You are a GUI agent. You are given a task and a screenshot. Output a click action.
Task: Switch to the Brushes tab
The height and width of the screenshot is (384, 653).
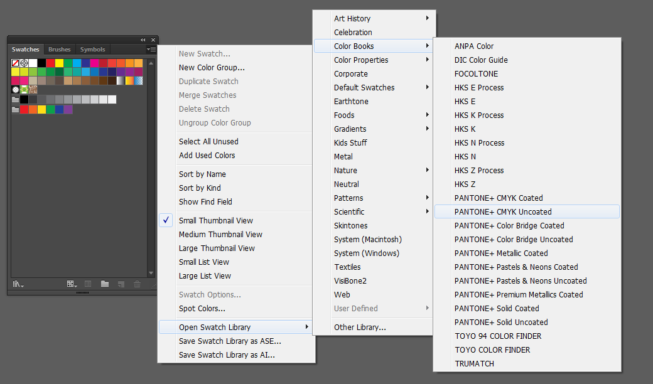pos(60,50)
